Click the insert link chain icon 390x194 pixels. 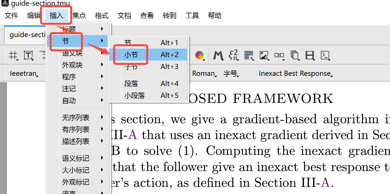pyautogui.click(x=279, y=55)
